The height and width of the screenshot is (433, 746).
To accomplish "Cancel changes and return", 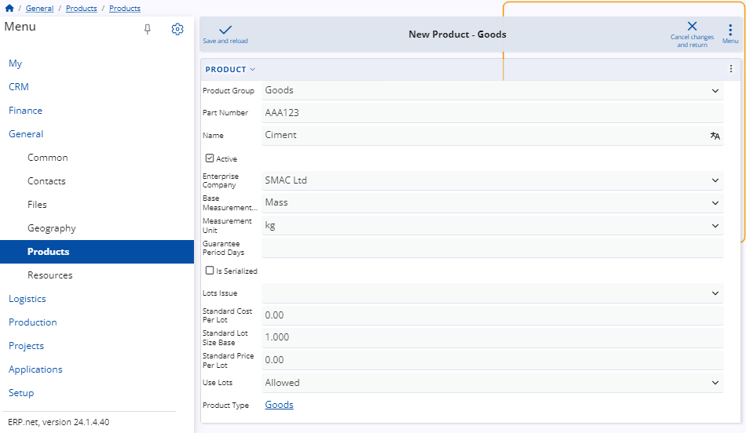I will pyautogui.click(x=692, y=35).
